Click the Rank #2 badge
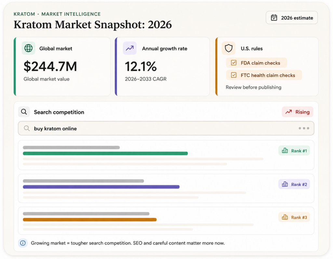Image resolution: width=333 pixels, height=259 pixels. point(294,184)
